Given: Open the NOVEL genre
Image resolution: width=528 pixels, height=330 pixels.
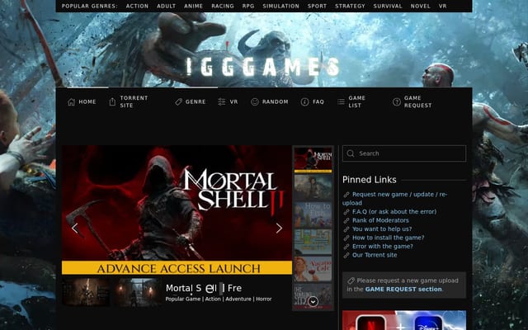Looking at the screenshot, I should point(420,6).
